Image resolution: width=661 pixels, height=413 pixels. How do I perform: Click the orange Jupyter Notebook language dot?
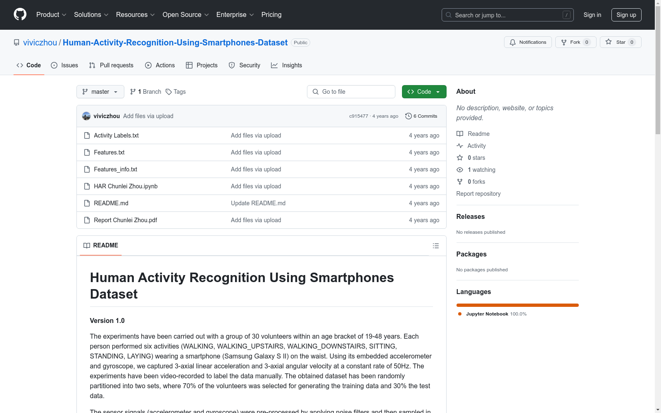coord(460,314)
